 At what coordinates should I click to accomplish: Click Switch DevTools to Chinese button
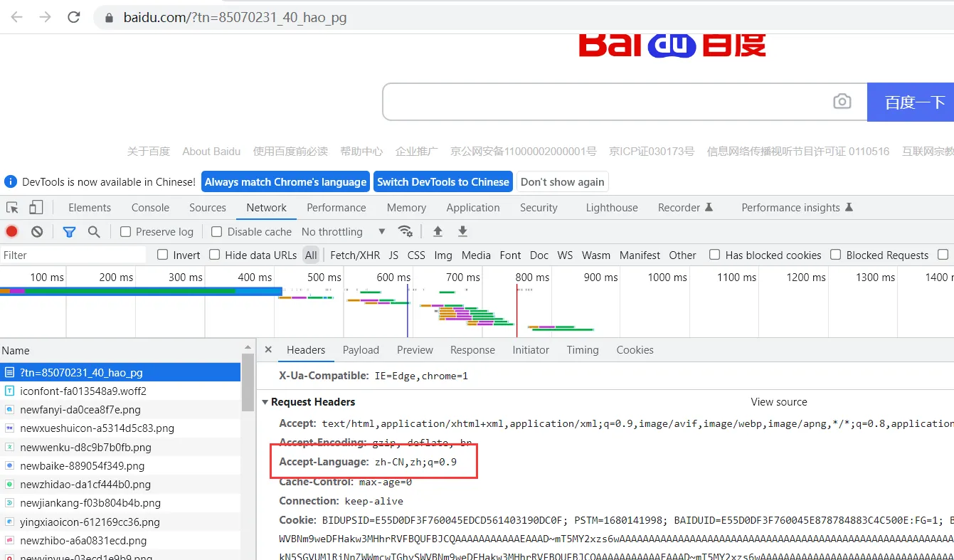[442, 182]
